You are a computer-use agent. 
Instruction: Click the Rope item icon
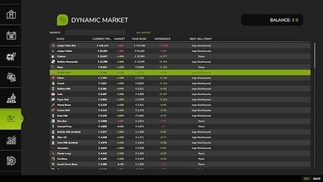[53, 67]
